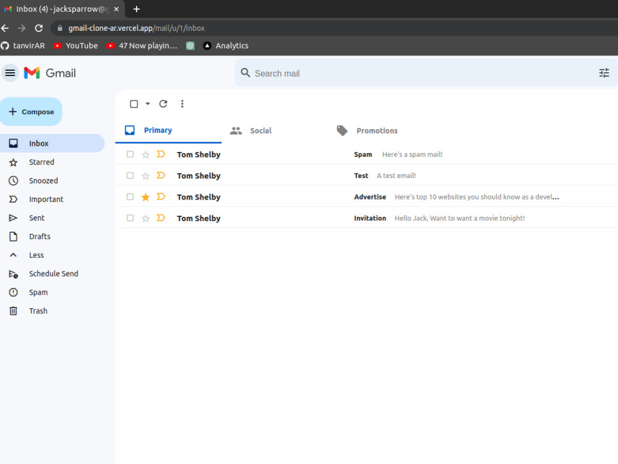Switch to the Promotions tab
Image resolution: width=618 pixels, height=464 pixels.
point(367,131)
